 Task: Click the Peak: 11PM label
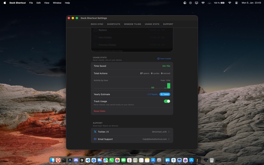point(165,80)
